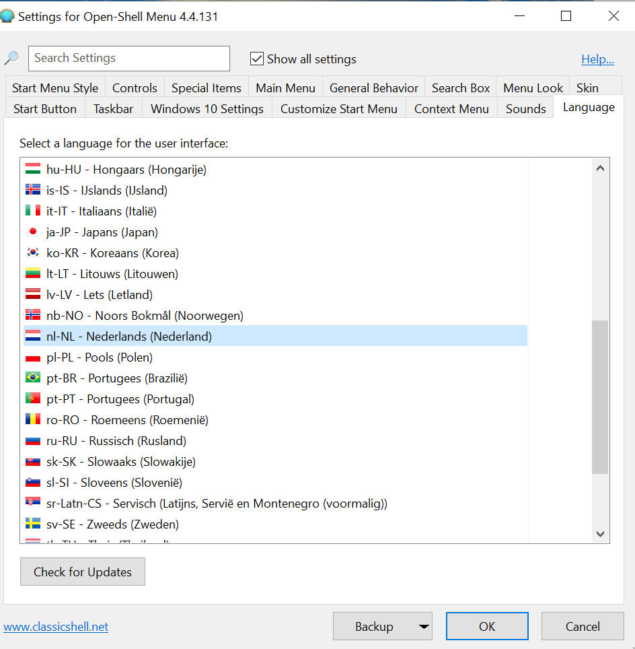
Task: Open the Controls tab
Action: coord(135,88)
